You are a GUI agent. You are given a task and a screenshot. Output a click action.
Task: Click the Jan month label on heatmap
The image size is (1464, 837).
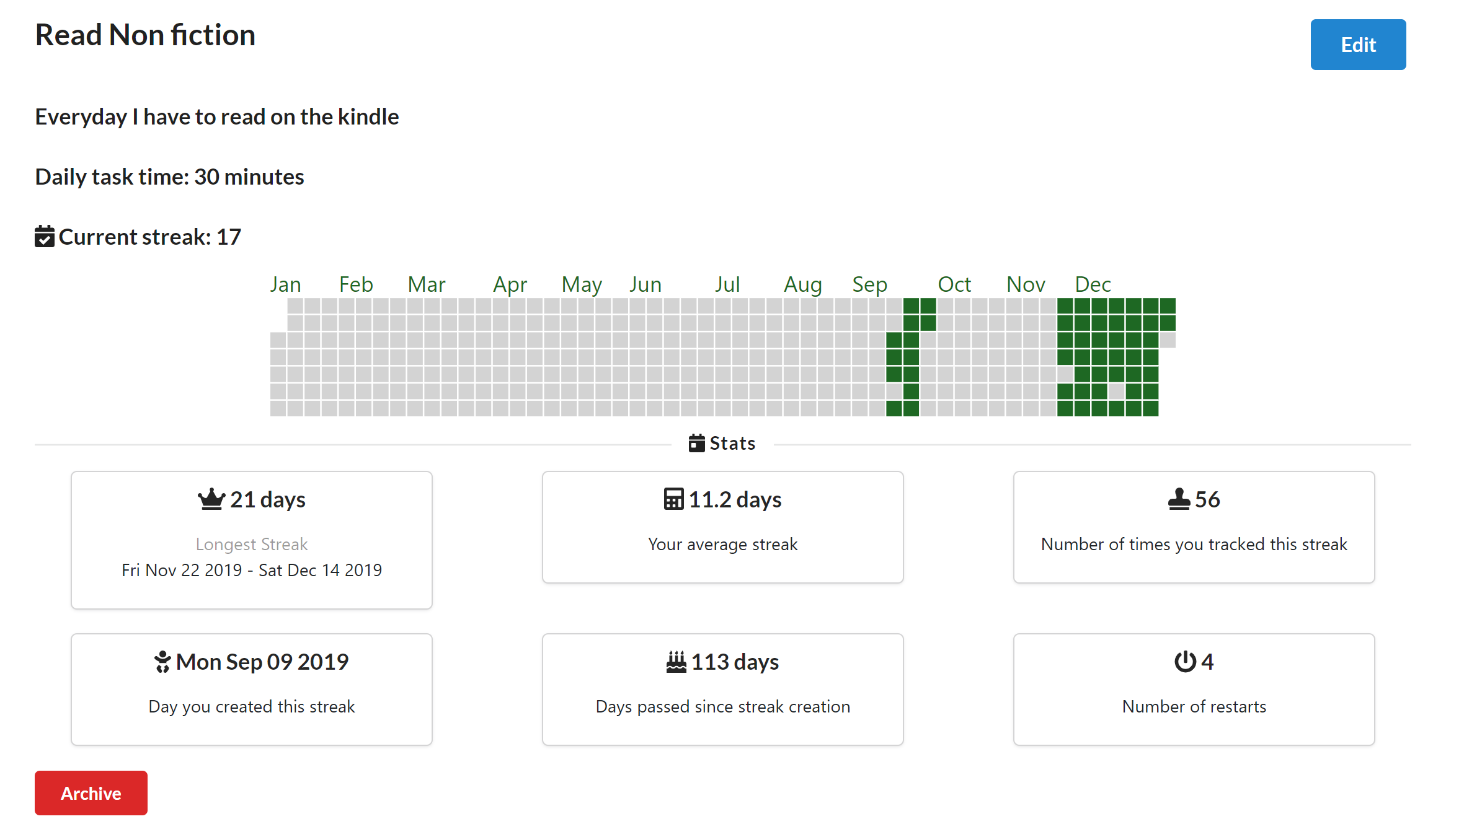pos(285,284)
